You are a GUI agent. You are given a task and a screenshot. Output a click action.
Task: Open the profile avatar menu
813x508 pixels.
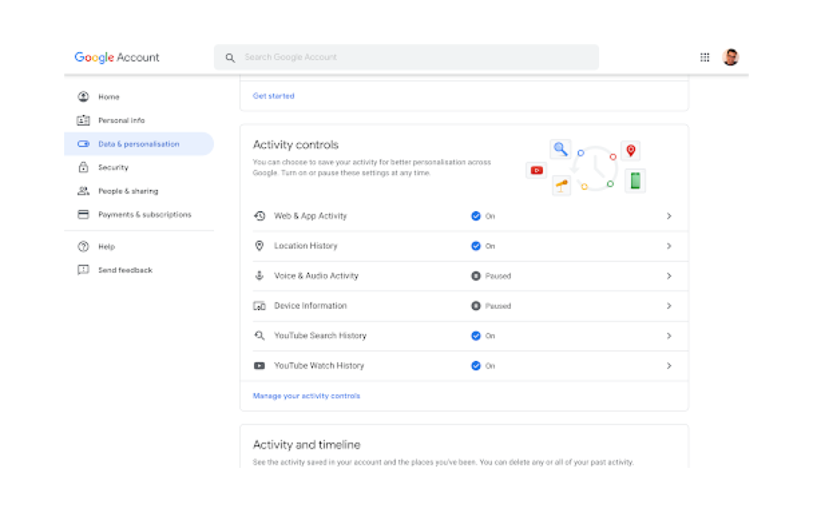point(731,57)
